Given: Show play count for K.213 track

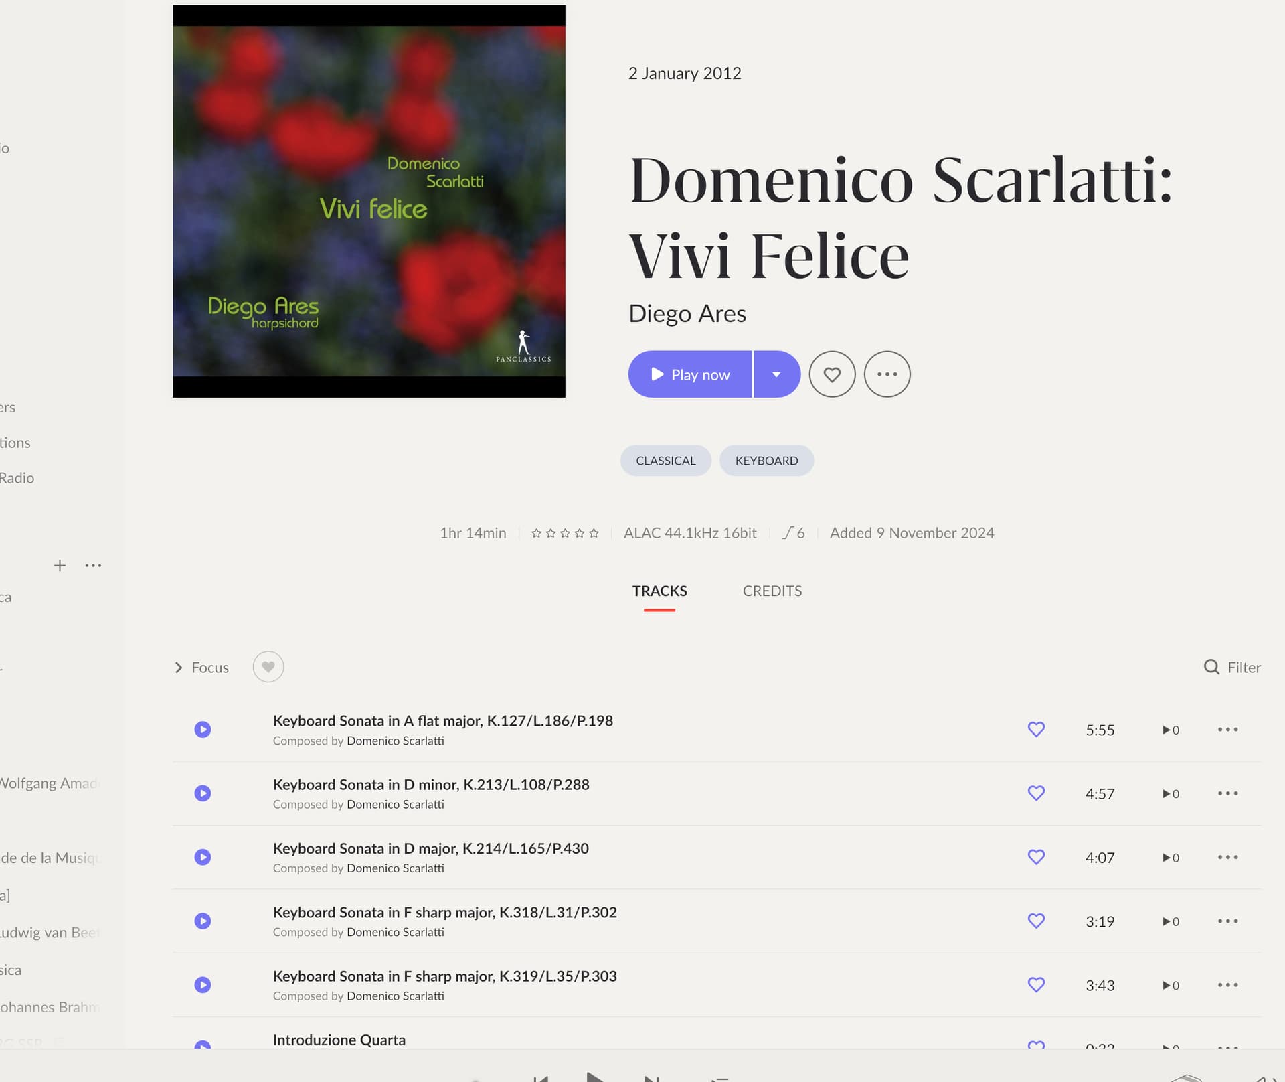Looking at the screenshot, I should [x=1171, y=794].
